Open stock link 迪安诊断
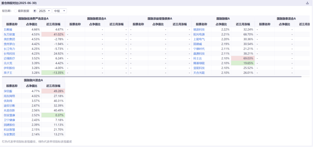The width and height of the screenshot is (313, 147). 9,106
